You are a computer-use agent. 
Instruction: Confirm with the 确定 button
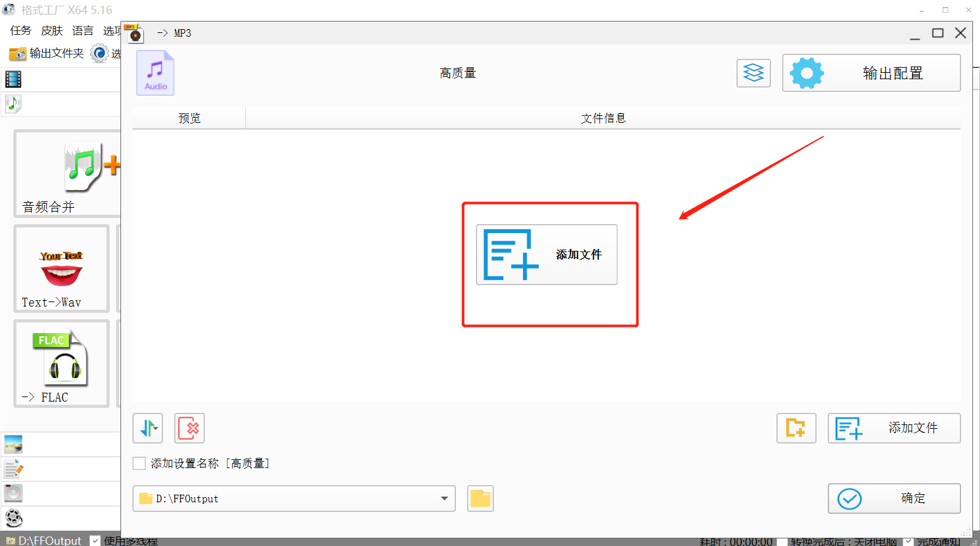(x=894, y=498)
